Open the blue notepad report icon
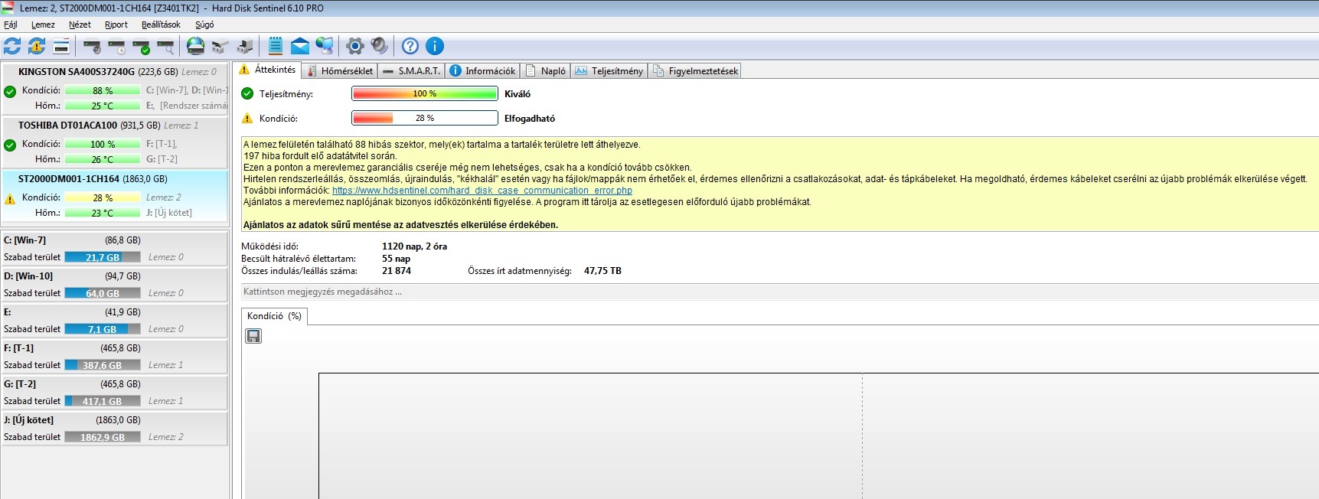The image size is (1319, 499). click(276, 46)
